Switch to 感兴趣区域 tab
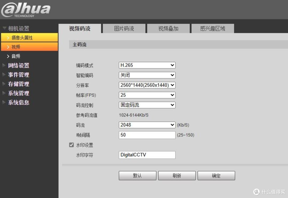288x198 pixels. pyautogui.click(x=213, y=29)
